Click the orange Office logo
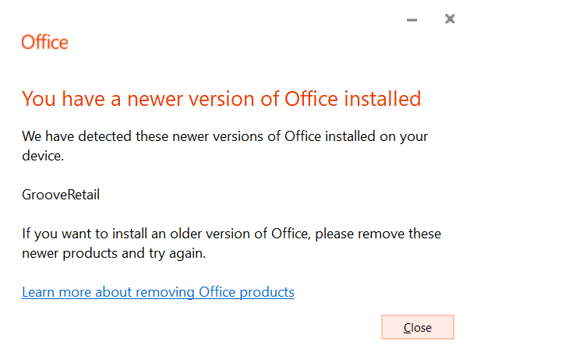The width and height of the screenshot is (576, 345). click(x=44, y=42)
